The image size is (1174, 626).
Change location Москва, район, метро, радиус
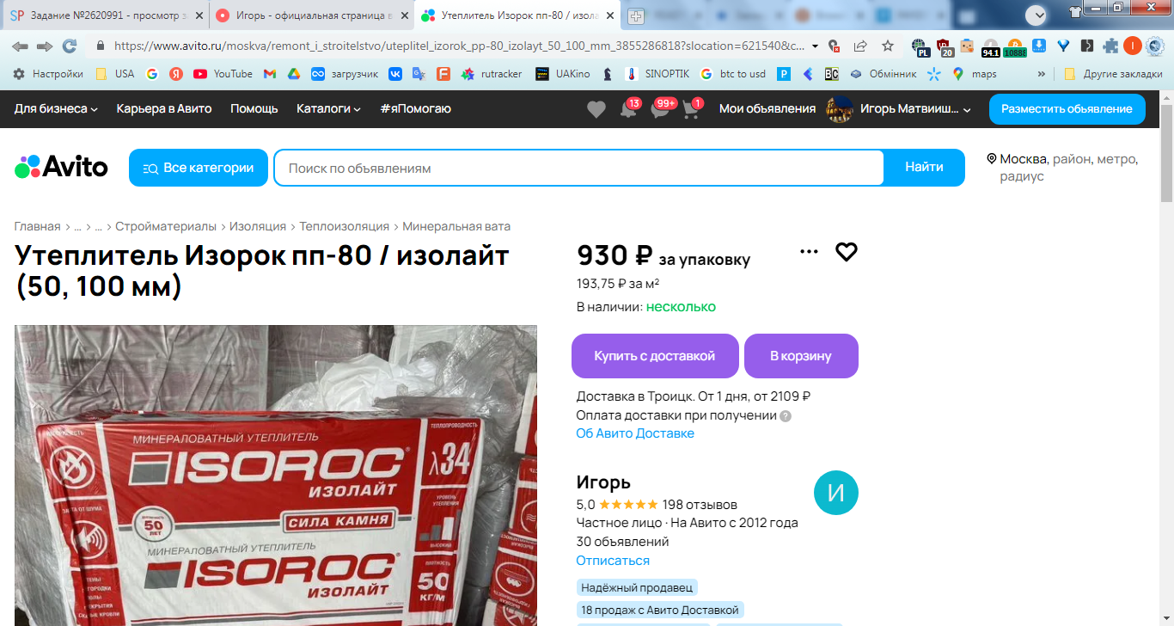tap(1063, 168)
